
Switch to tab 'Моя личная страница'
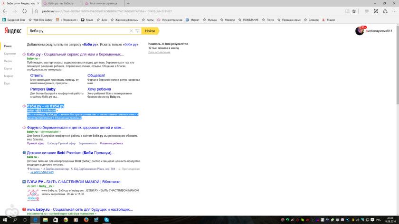pyautogui.click(x=104, y=3)
